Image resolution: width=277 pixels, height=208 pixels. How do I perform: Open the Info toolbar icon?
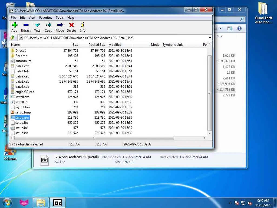[x=83, y=27]
